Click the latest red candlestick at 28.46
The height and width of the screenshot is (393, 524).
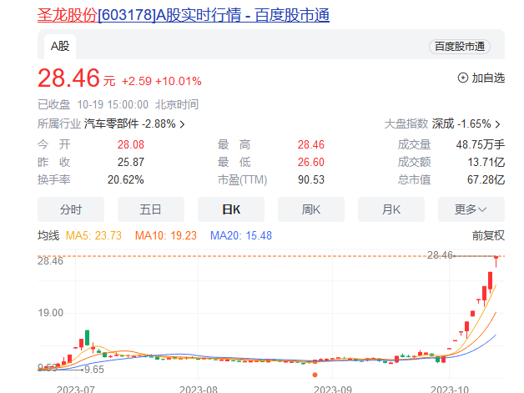click(x=496, y=261)
